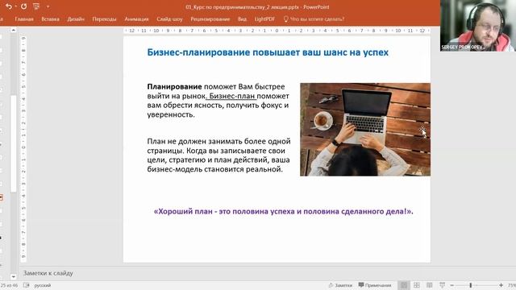Click the slide counter '25 из 46'
This screenshot has width=516, height=290.
point(9,285)
